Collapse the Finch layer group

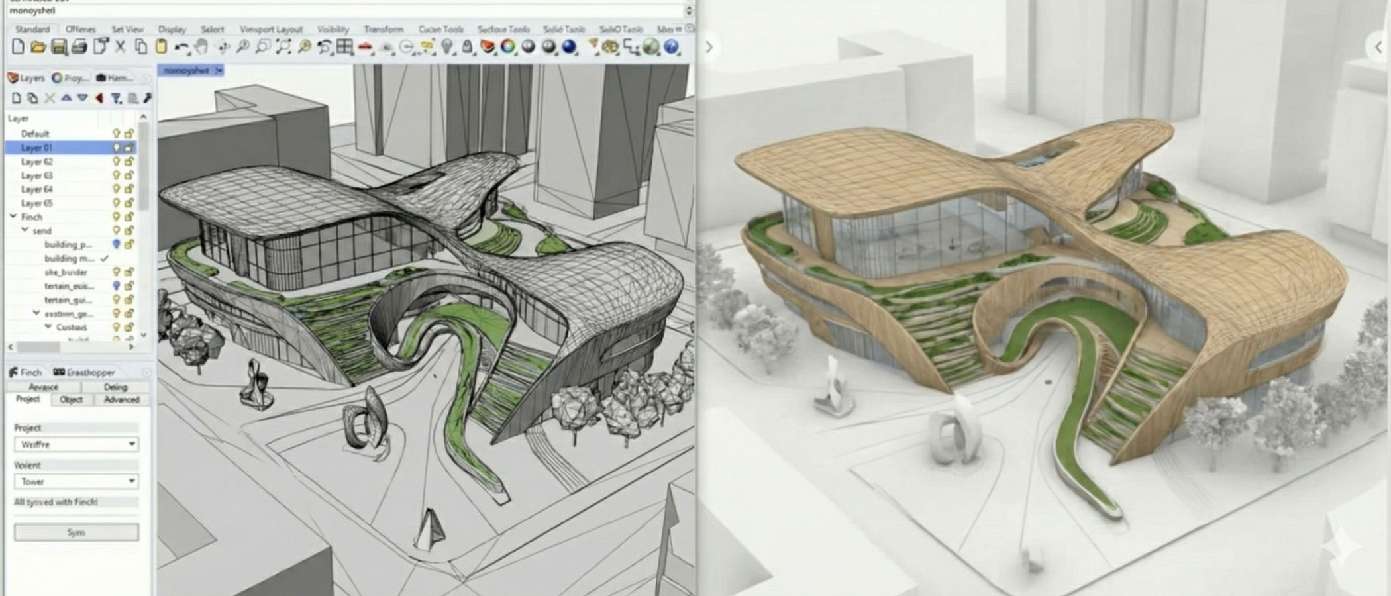point(13,217)
